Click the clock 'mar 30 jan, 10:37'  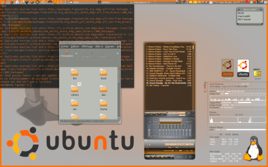(229, 2)
